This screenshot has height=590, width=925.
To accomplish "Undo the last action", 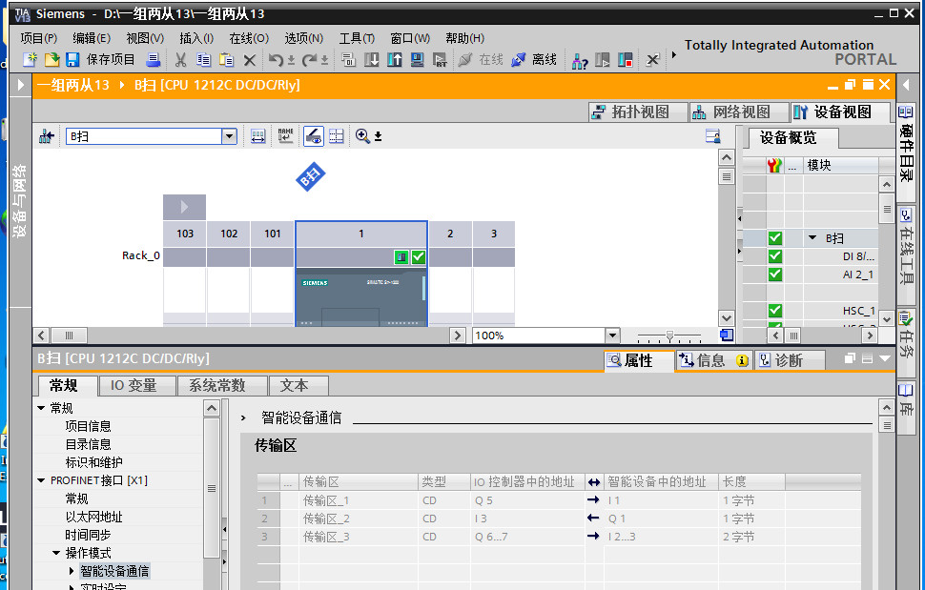I will pos(276,59).
